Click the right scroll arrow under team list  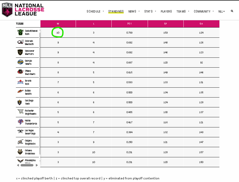[37, 165]
